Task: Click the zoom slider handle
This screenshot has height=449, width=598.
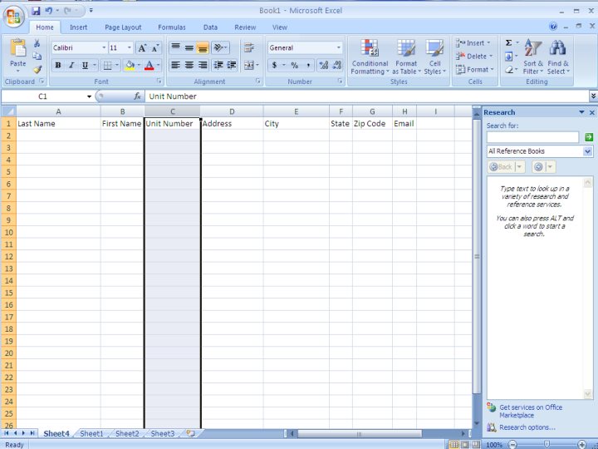Action: click(547, 445)
